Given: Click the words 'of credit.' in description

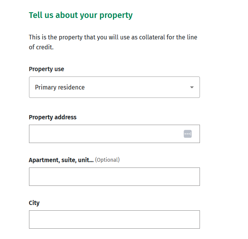Looking at the screenshot, I should pos(41,48).
